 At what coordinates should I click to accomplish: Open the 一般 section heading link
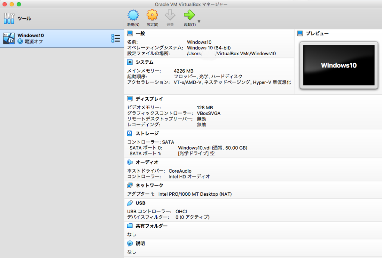140,33
